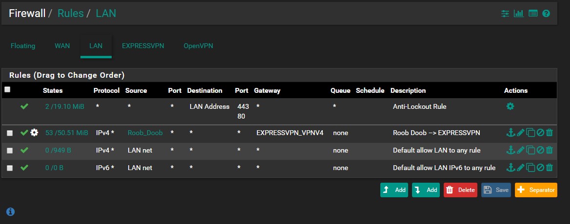Check the IPv6 LAN net rule checkbox
Viewport: 570px width, 224px height.
point(10,168)
